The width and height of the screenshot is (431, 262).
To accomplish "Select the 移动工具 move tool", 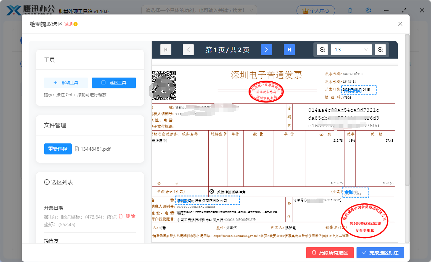I will tap(66, 83).
